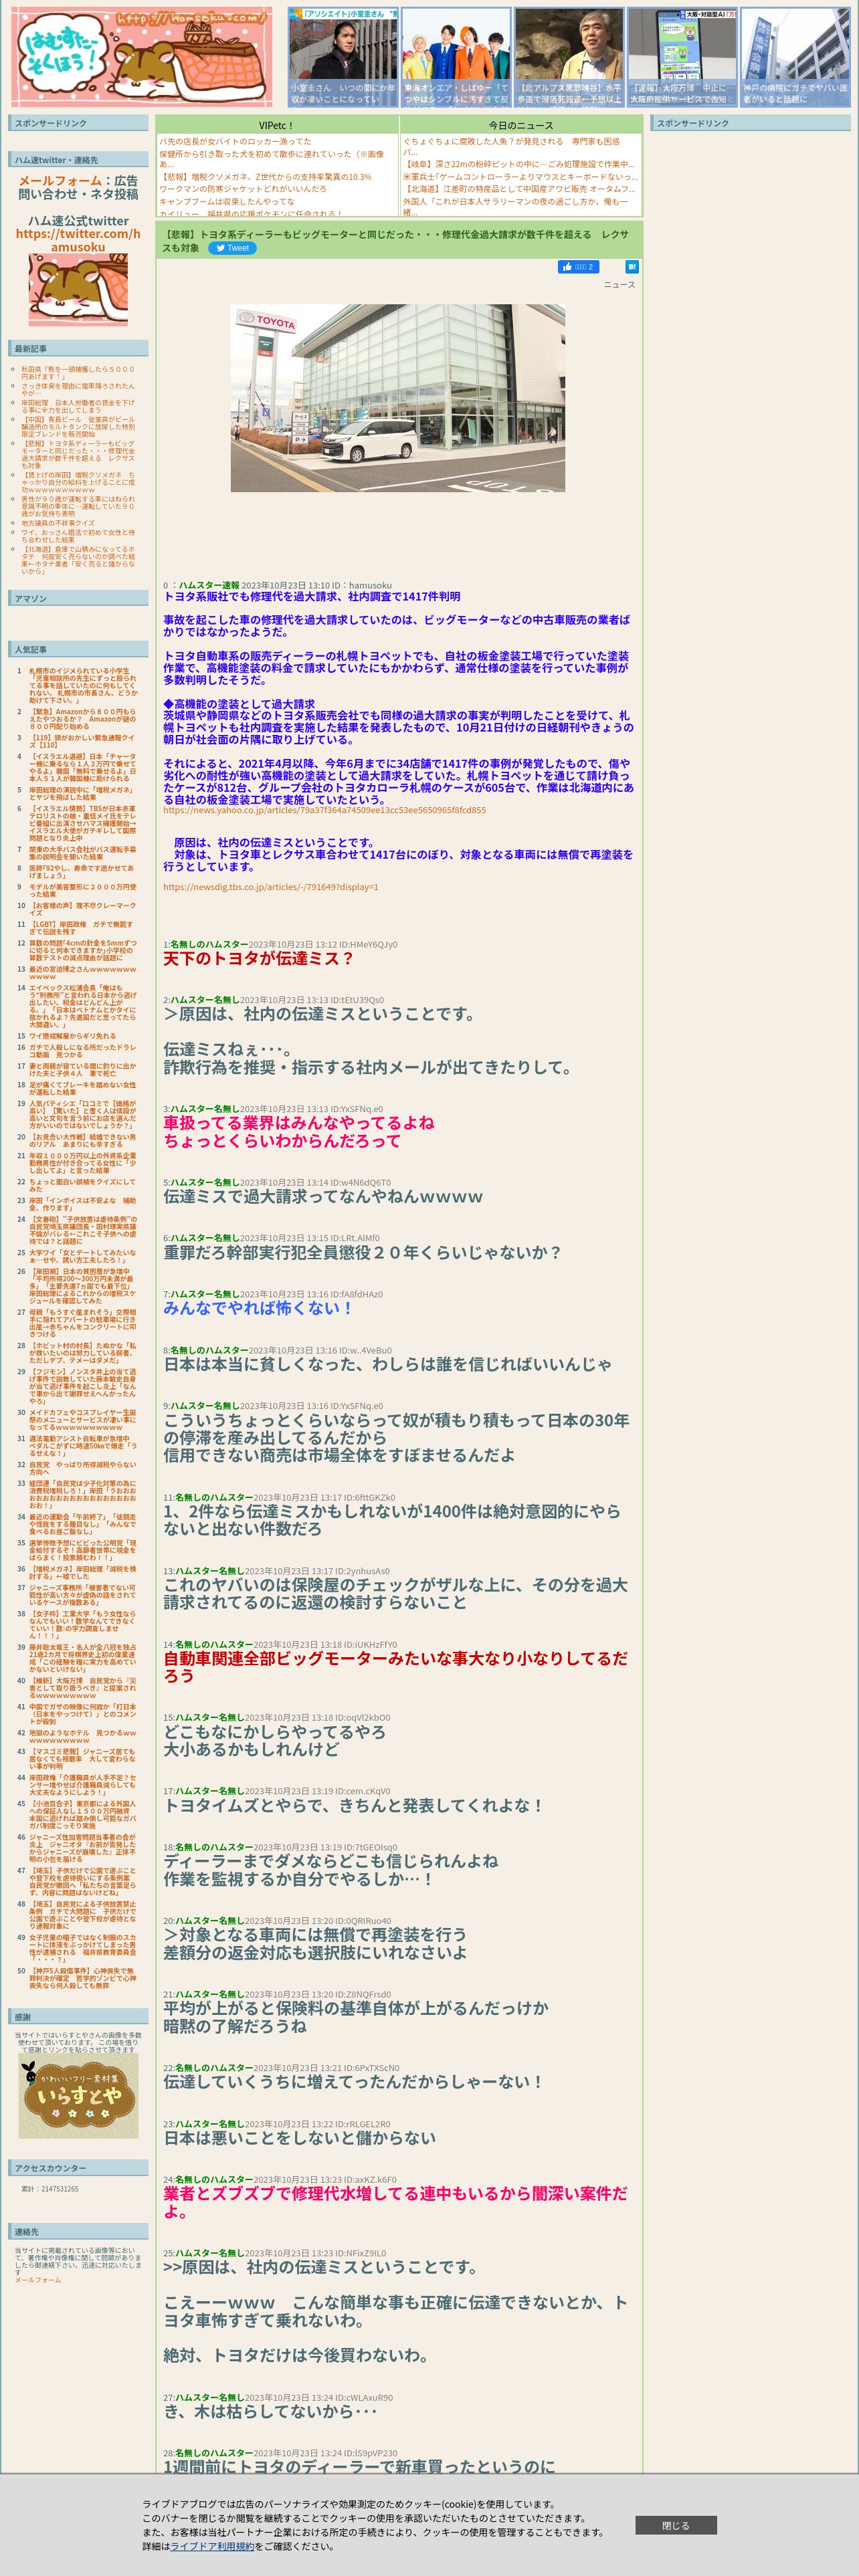Click the アマゾン sidebar section header
The width and height of the screenshot is (859, 2576).
(78, 598)
